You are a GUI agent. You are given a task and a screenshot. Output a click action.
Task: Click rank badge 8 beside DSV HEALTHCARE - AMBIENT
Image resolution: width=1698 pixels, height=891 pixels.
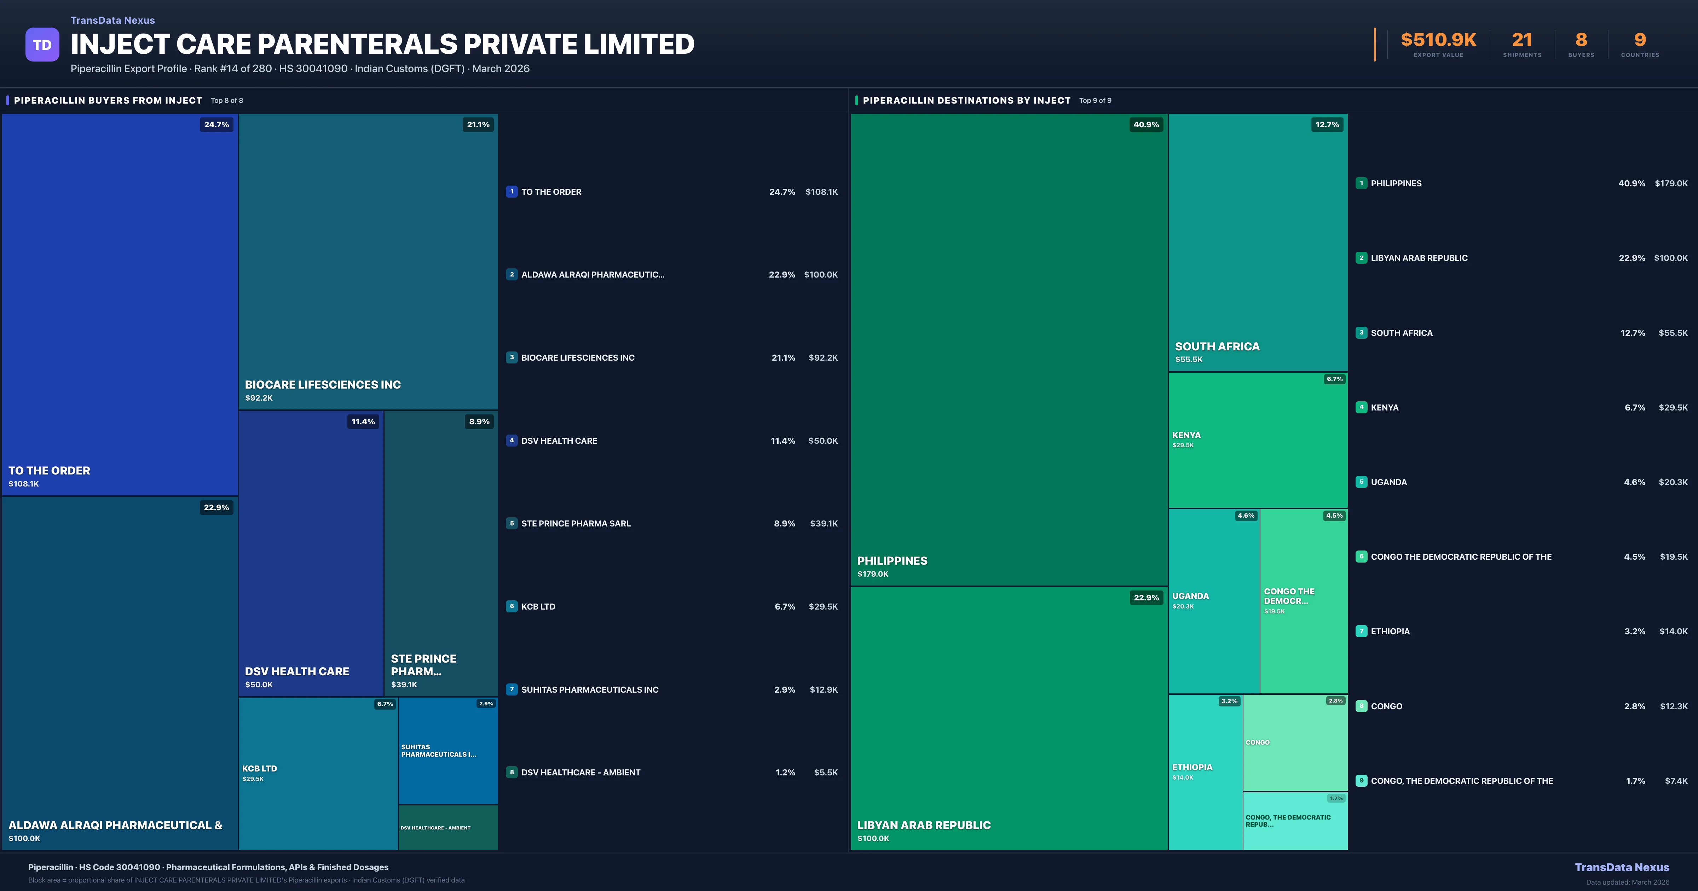[x=512, y=772]
